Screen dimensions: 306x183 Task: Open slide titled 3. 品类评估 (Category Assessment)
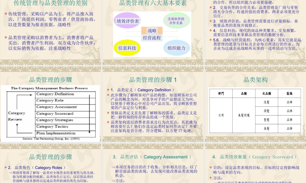click(x=152, y=157)
